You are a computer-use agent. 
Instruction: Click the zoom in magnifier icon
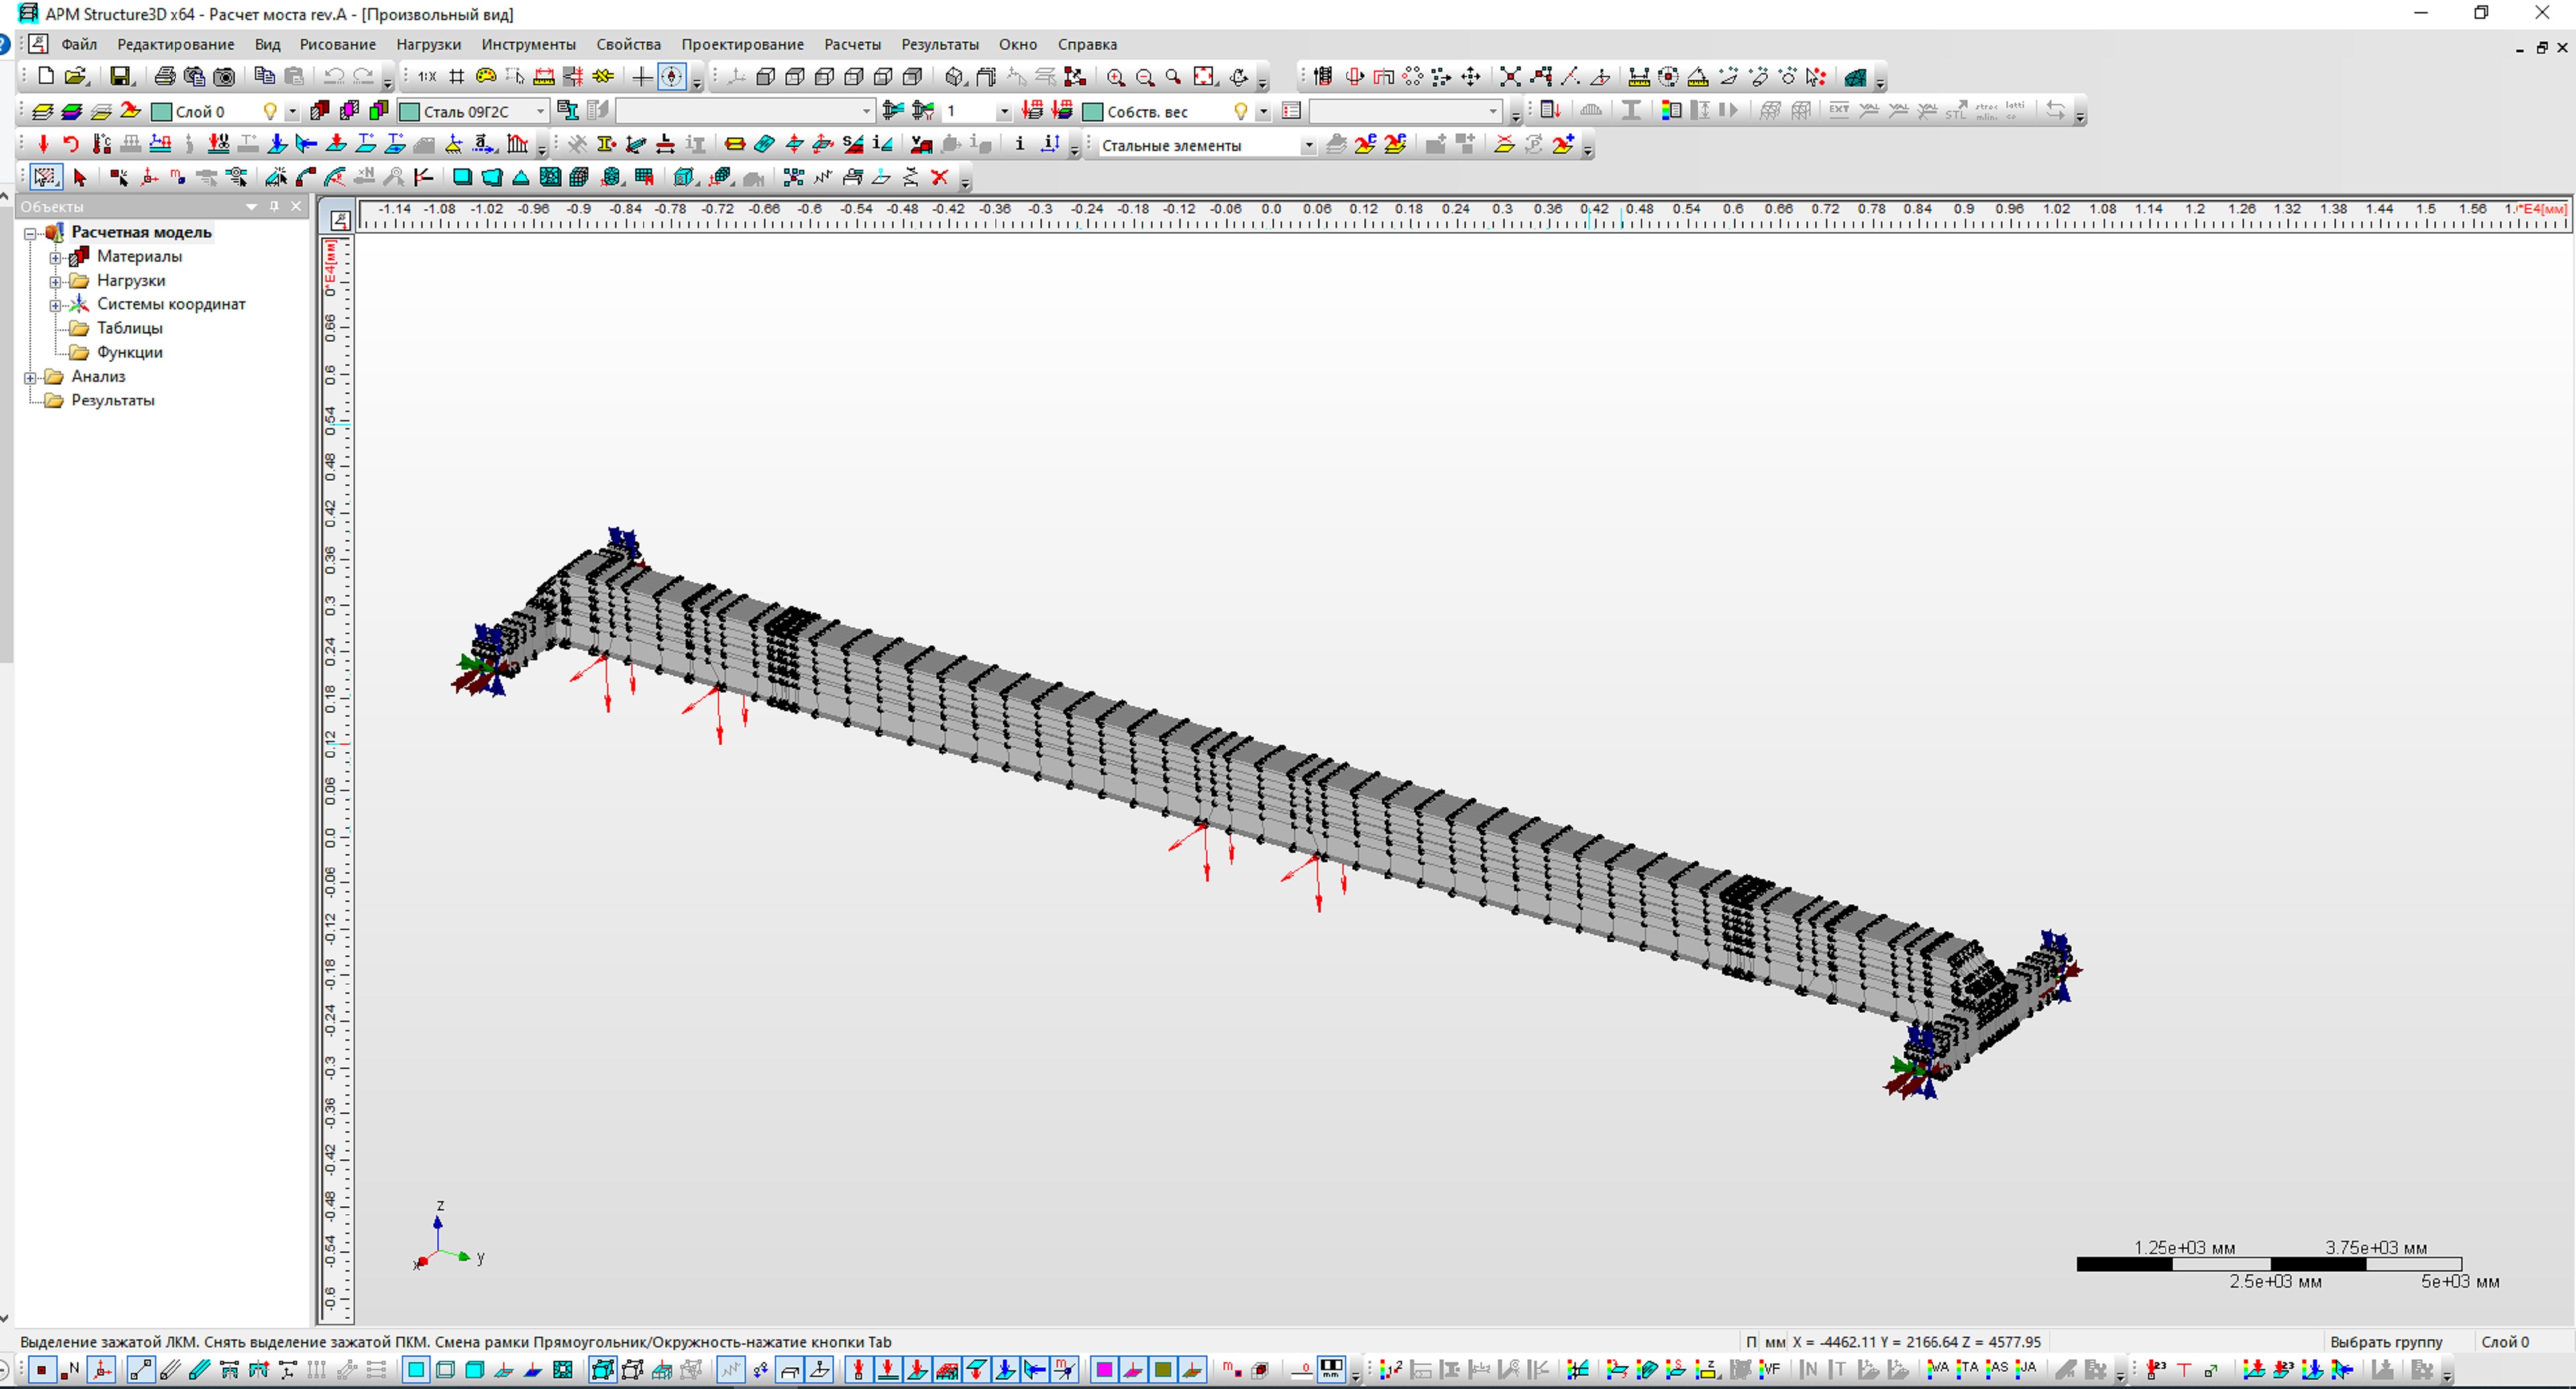pyautogui.click(x=1116, y=77)
